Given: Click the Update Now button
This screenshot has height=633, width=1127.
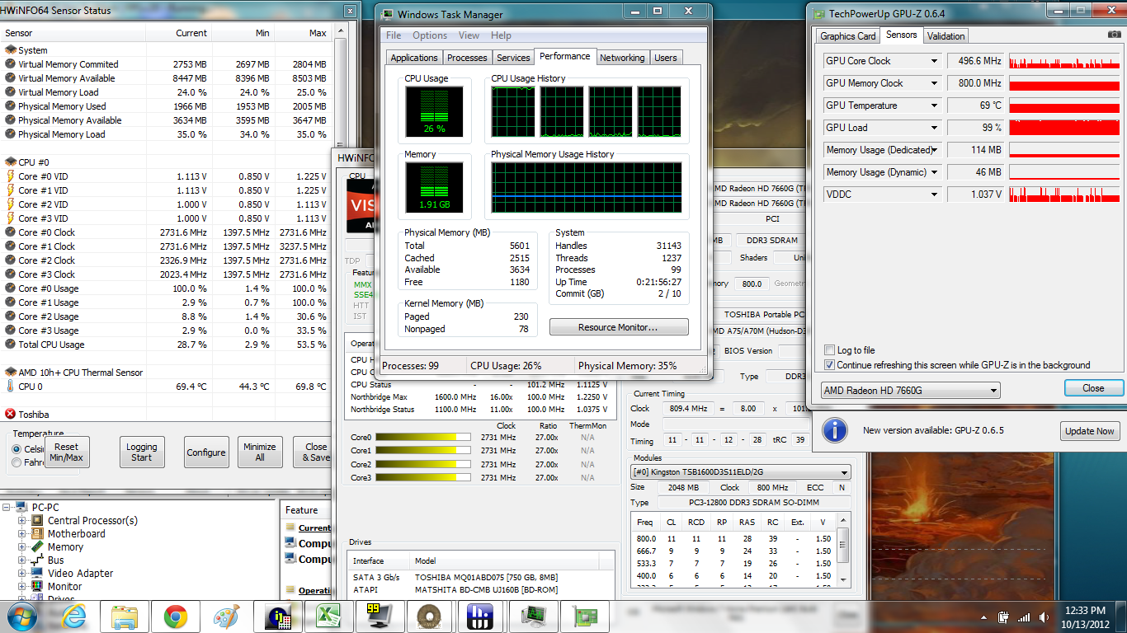Looking at the screenshot, I should (1089, 431).
